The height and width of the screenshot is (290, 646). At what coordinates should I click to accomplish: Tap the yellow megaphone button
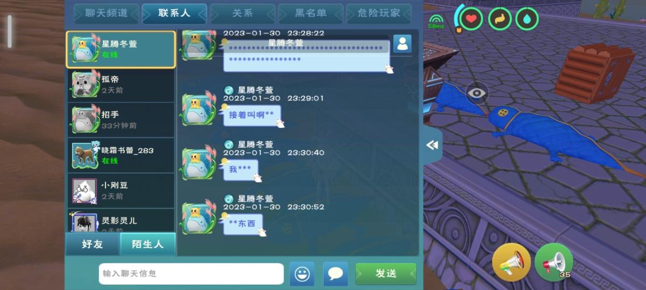tap(511, 262)
